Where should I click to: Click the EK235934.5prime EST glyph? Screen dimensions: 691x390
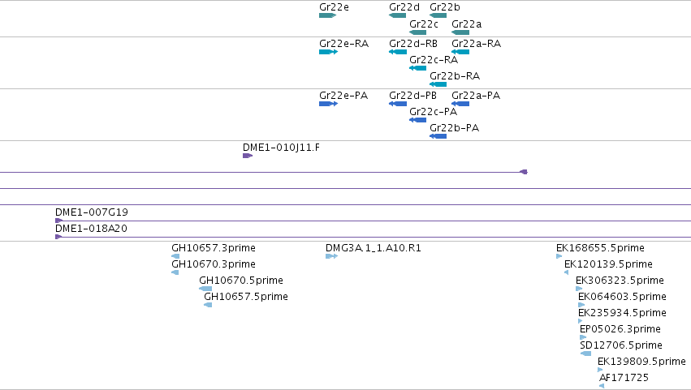point(581,321)
